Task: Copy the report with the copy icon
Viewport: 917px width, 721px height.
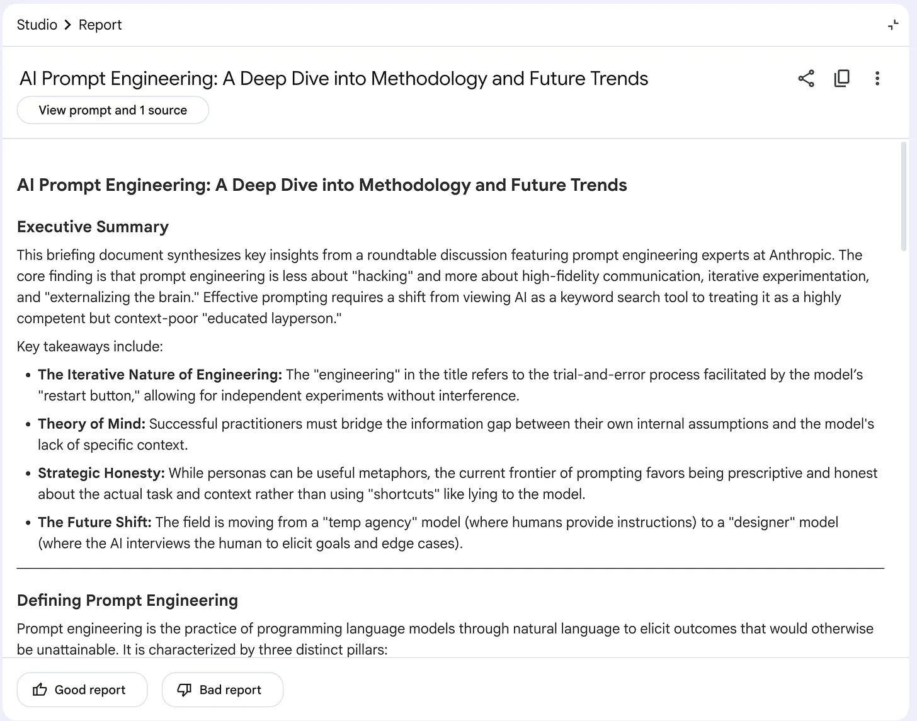Action: tap(841, 79)
